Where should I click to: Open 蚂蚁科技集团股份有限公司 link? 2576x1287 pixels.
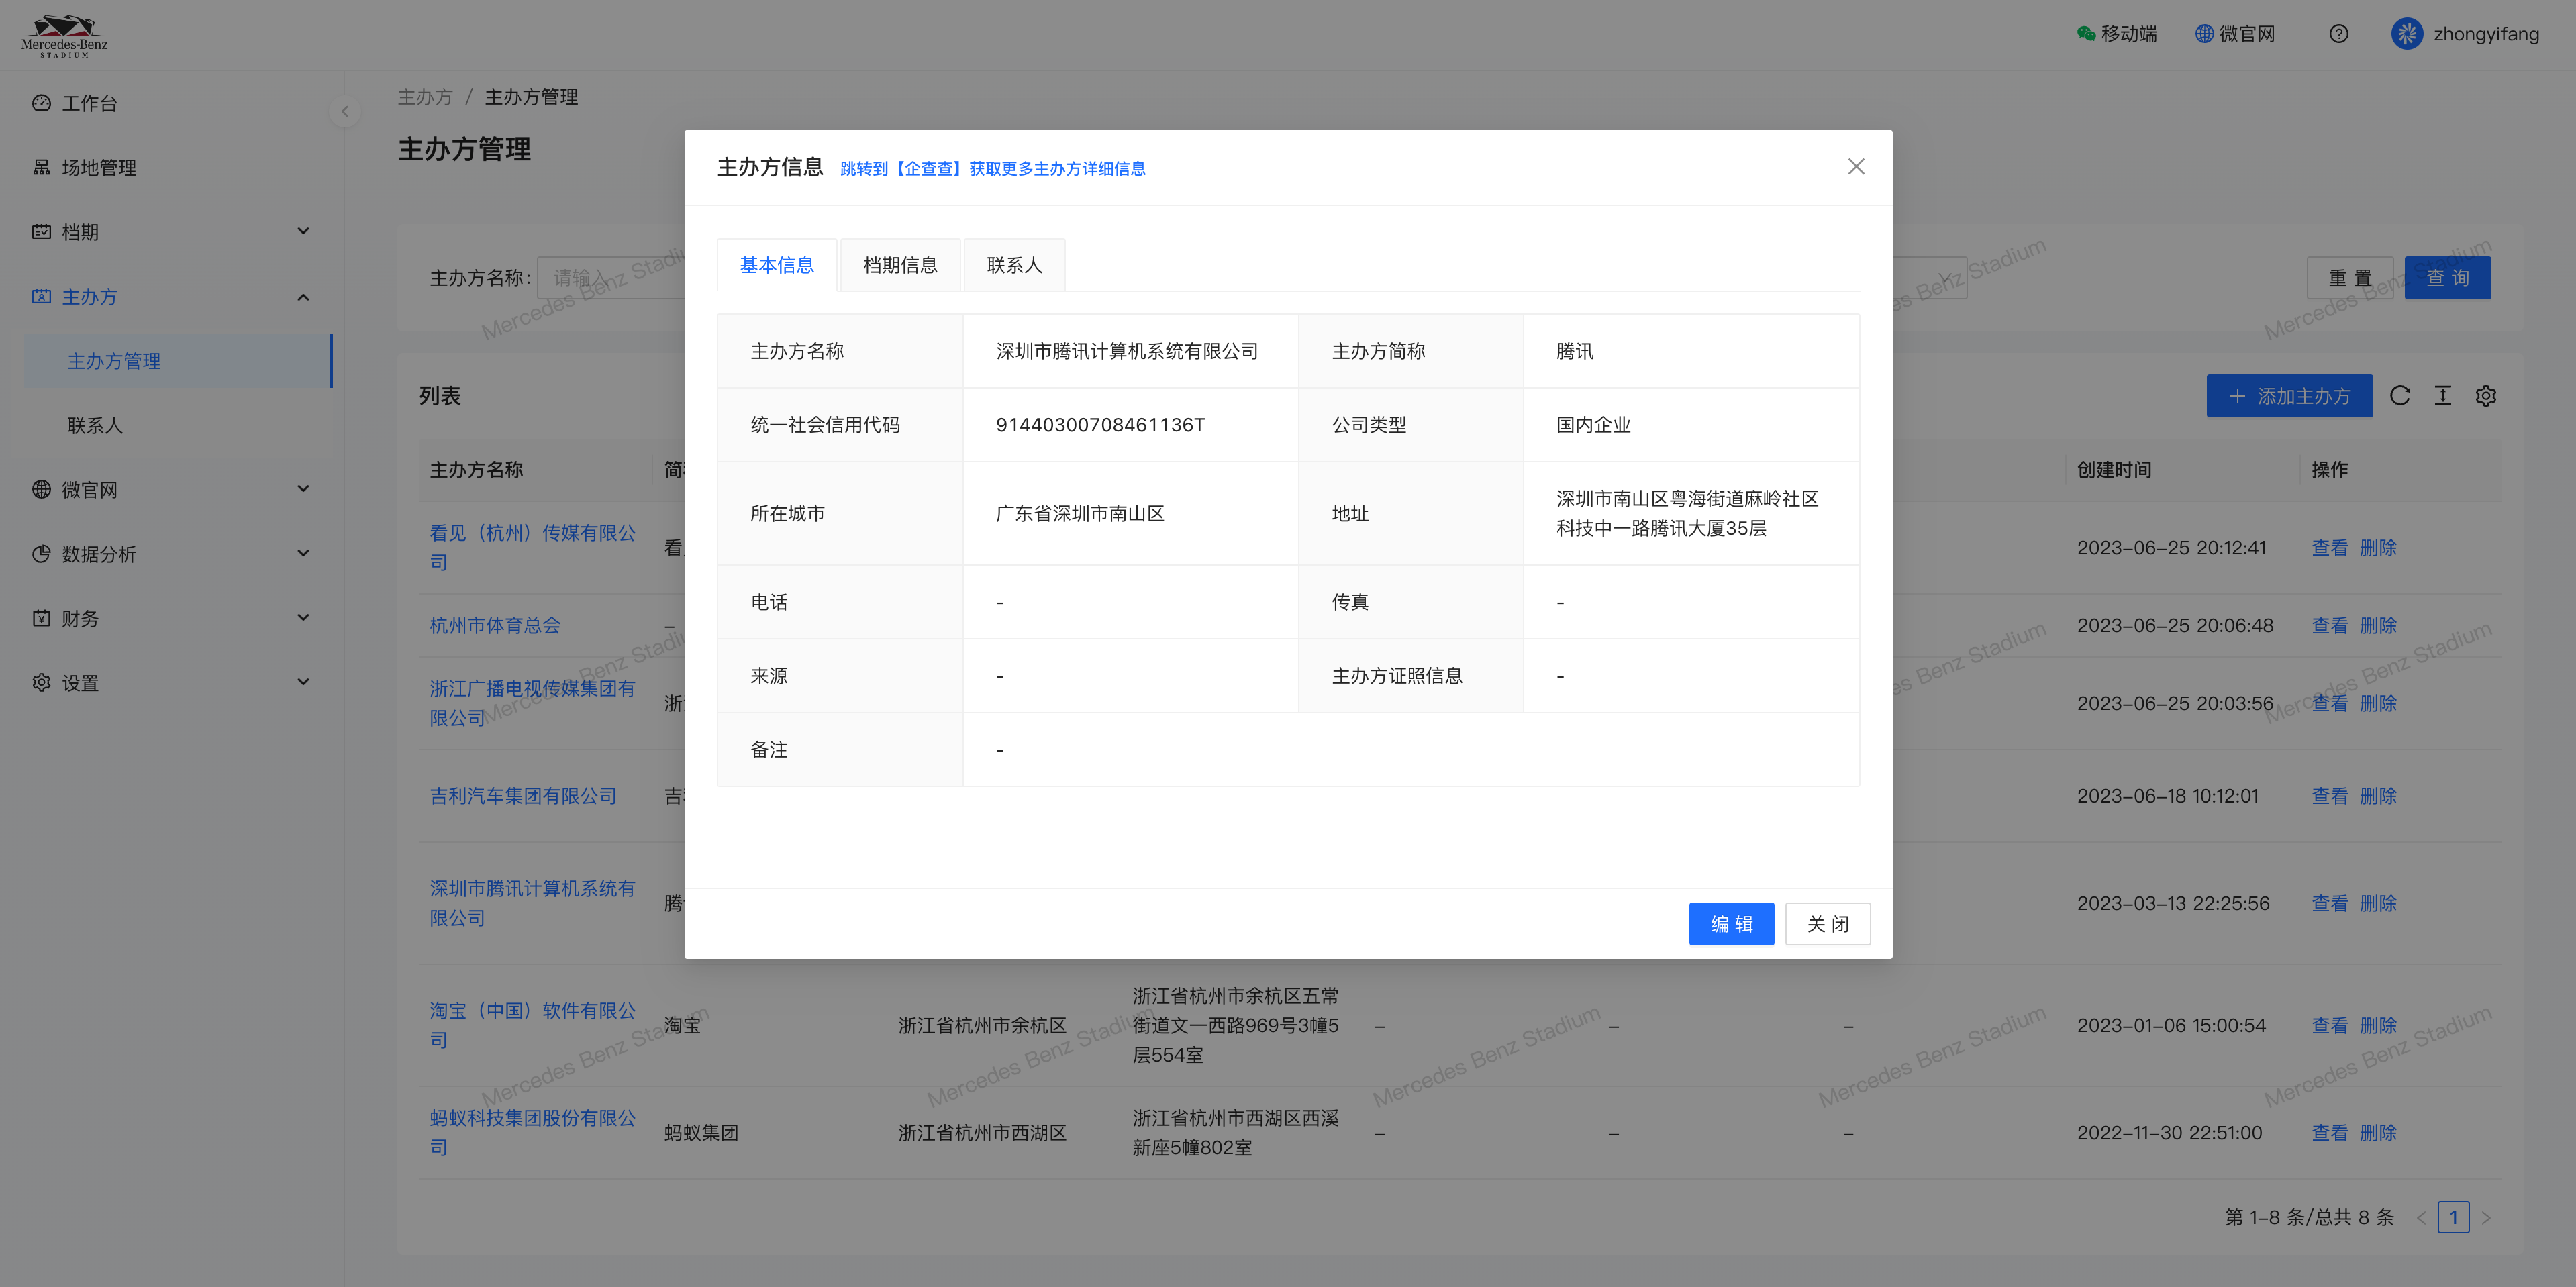coord(533,1132)
